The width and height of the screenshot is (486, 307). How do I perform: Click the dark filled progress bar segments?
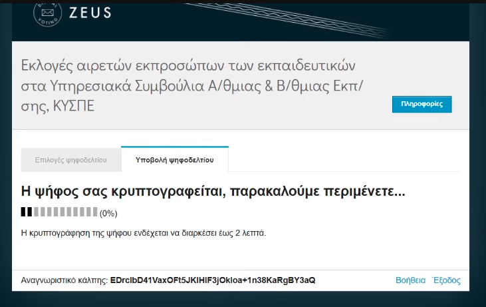(x=27, y=212)
